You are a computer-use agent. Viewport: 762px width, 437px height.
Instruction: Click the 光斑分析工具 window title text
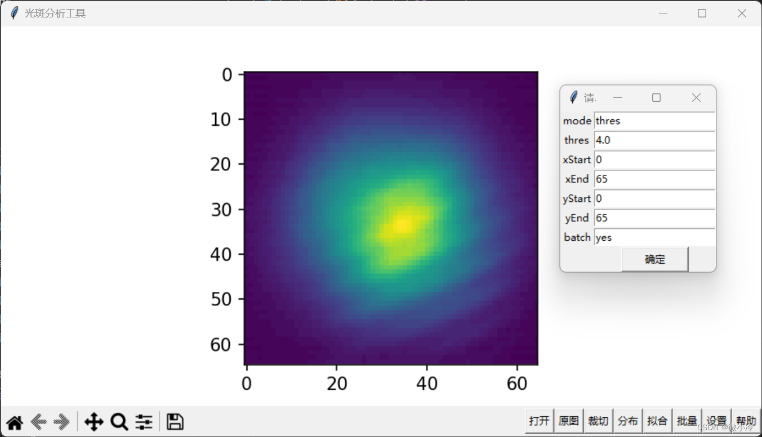(55, 13)
